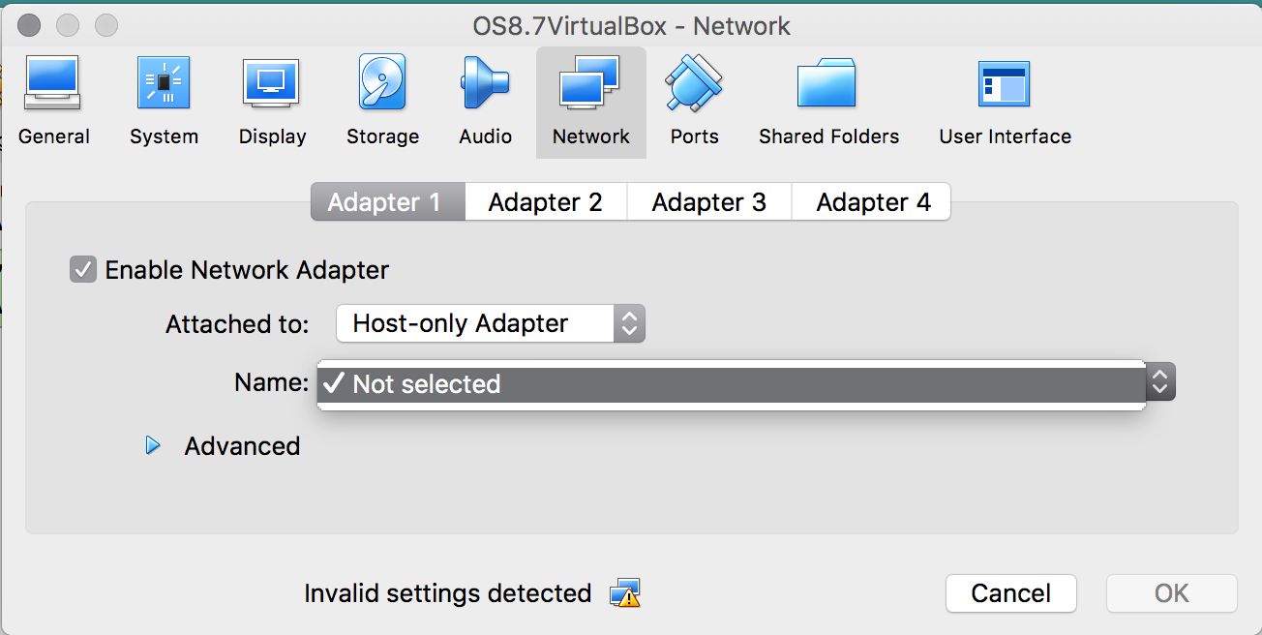The width and height of the screenshot is (1262, 635).
Task: Switch to Adapter 3 tab
Action: tap(709, 202)
